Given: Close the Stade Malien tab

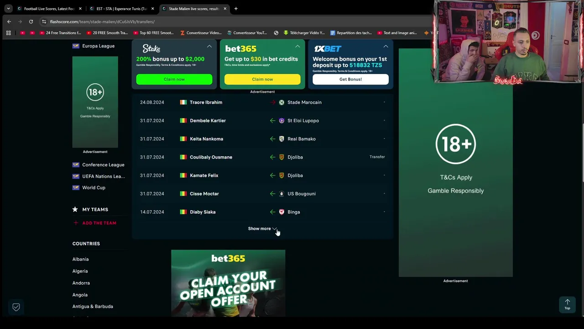Looking at the screenshot, I should click(x=225, y=9).
